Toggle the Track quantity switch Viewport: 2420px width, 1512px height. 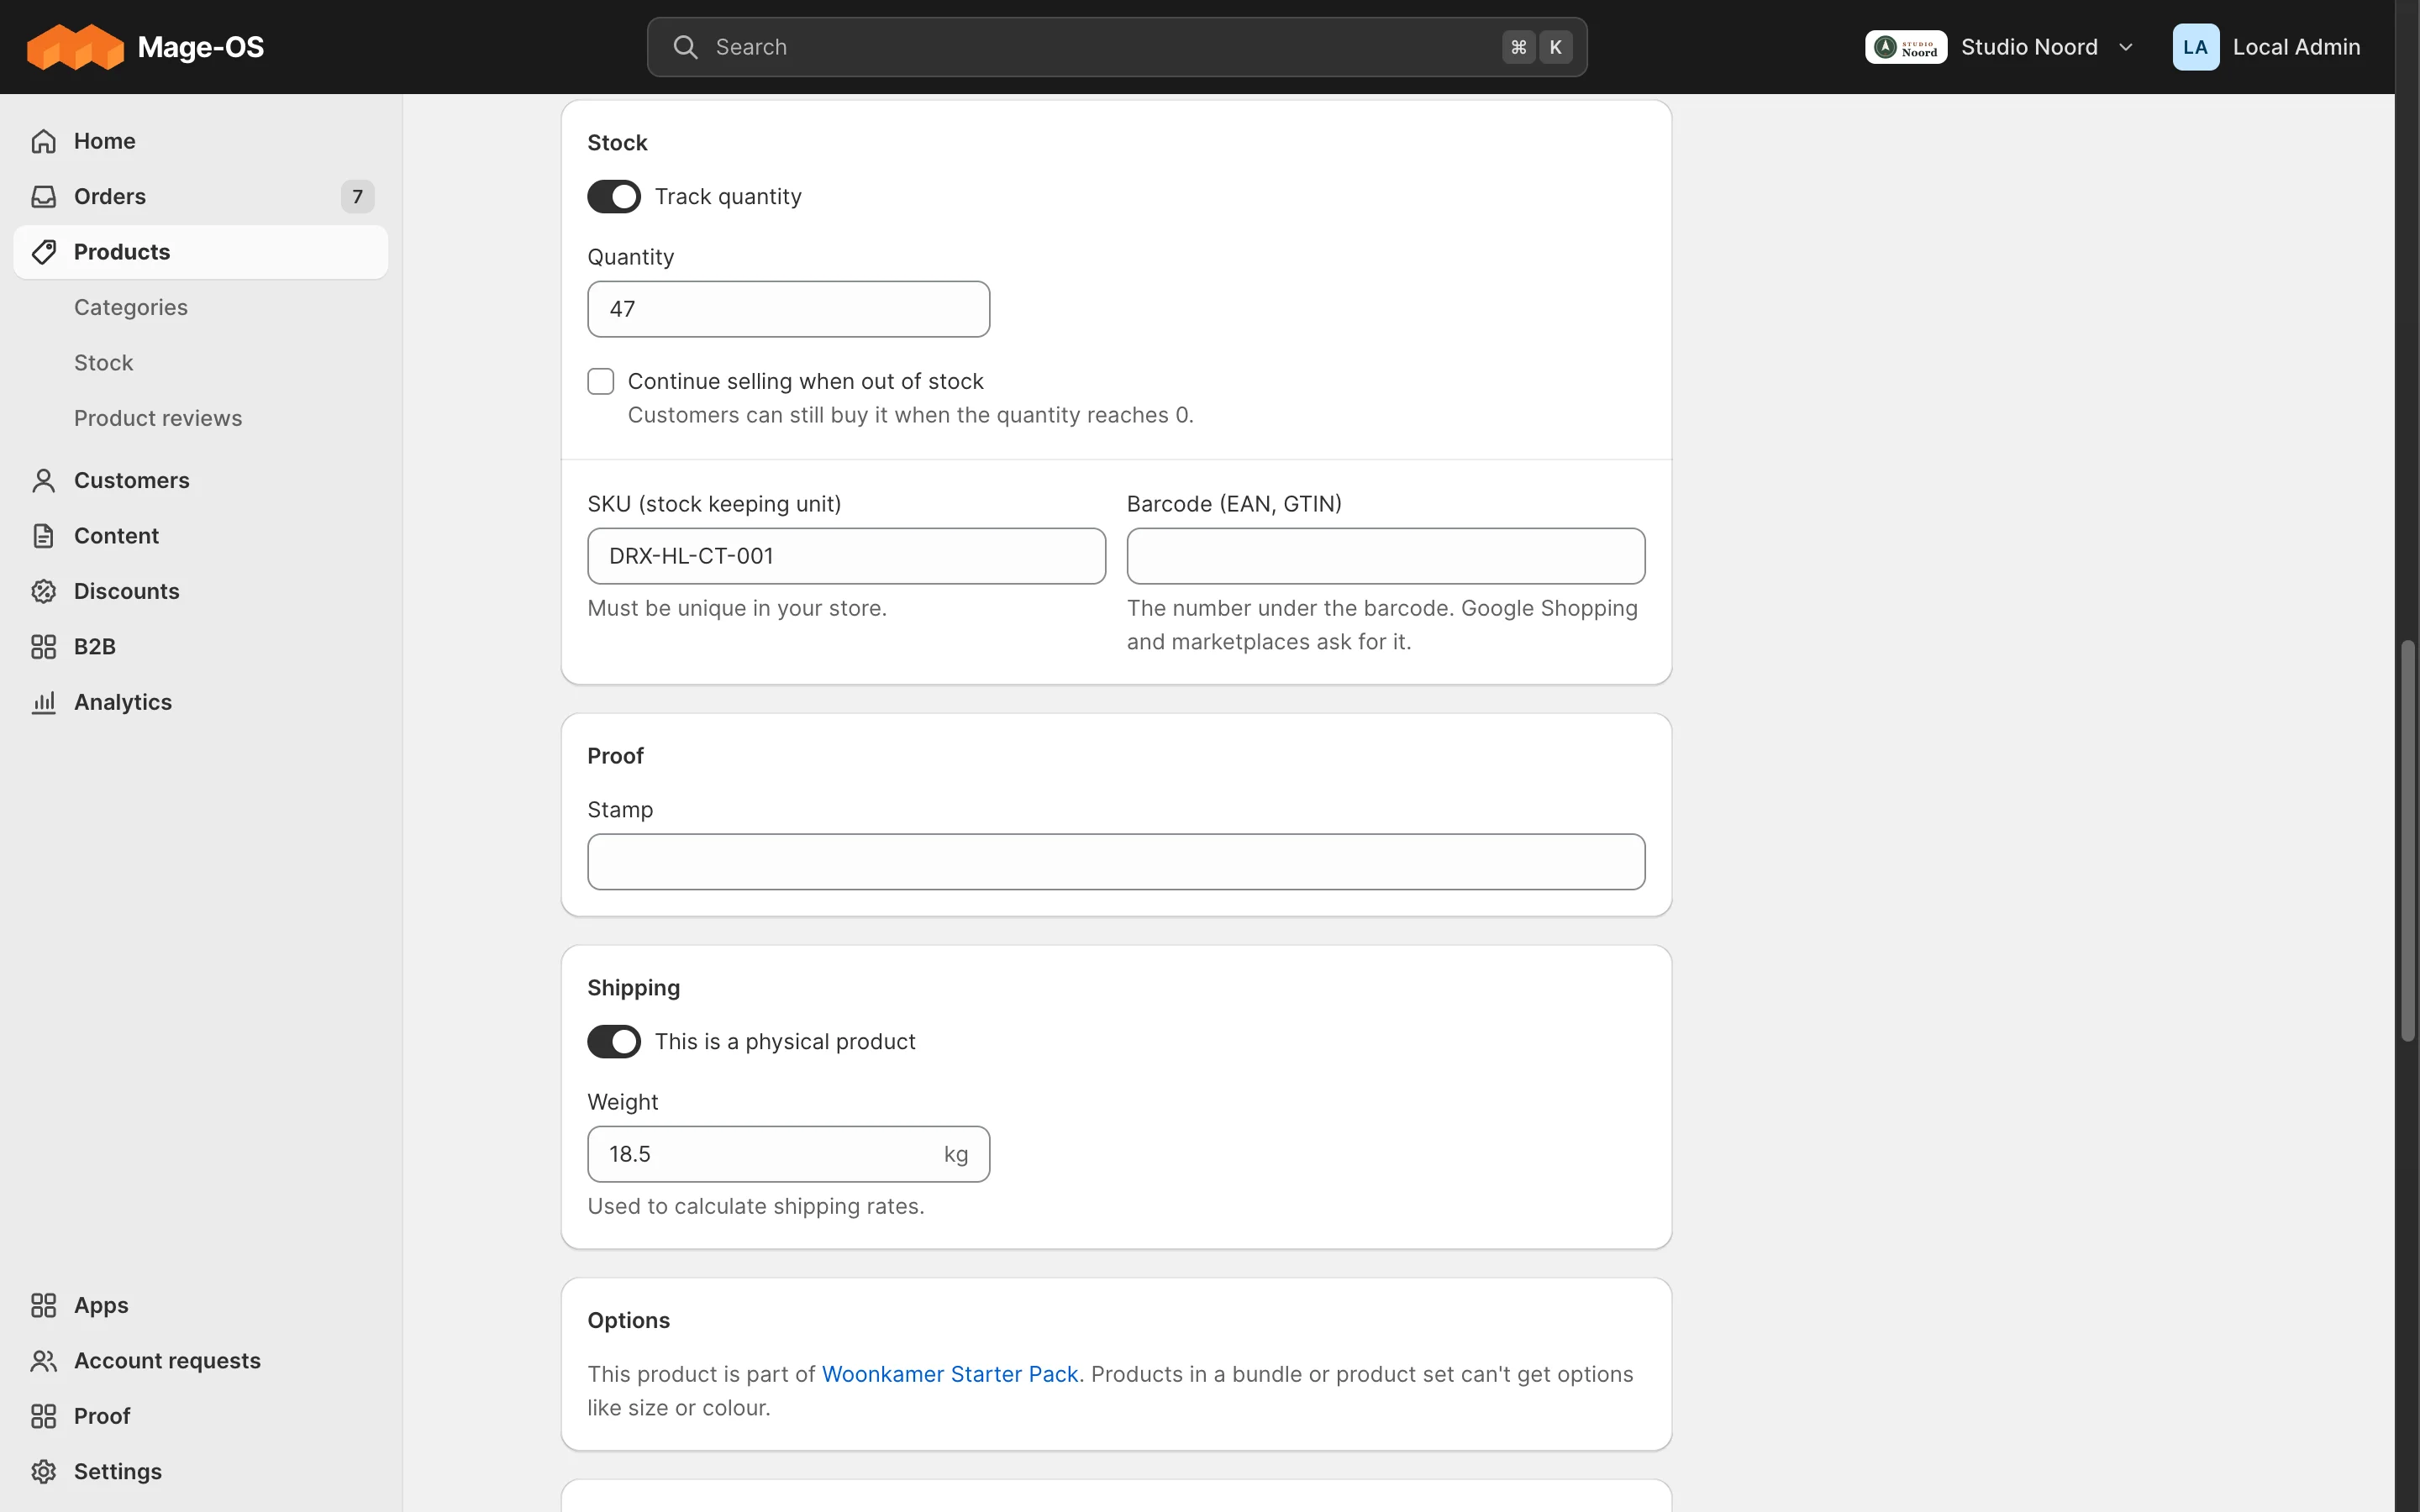click(x=613, y=197)
